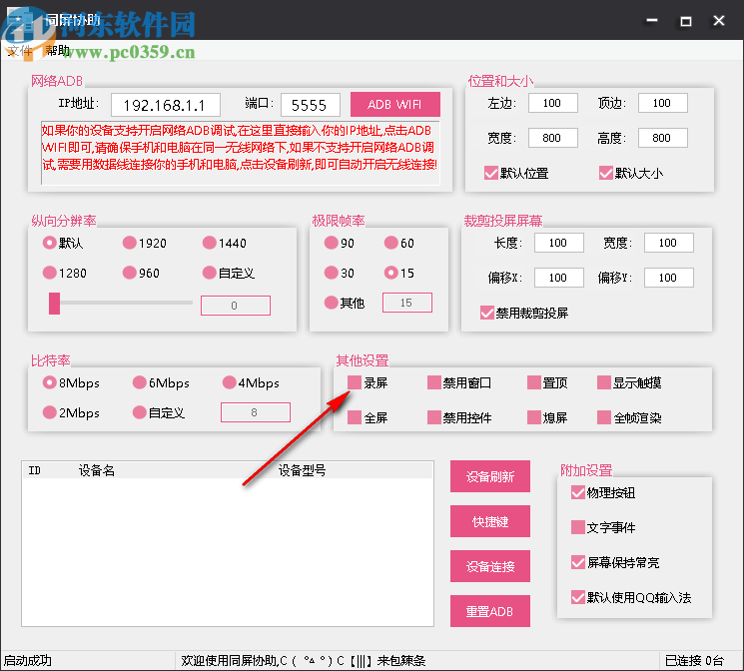The height and width of the screenshot is (671, 744).
Task: Toggle the 屏幕保持常亮 checkbox
Action: tap(578, 562)
